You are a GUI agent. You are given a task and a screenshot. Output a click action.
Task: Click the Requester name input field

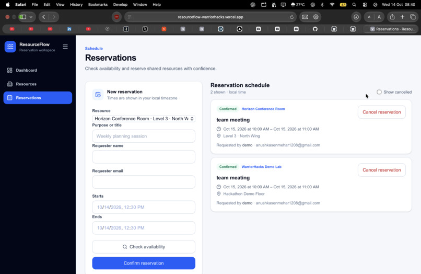click(x=144, y=157)
